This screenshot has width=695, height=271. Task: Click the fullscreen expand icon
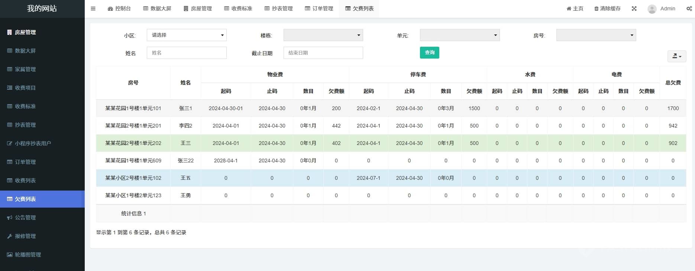coord(634,9)
